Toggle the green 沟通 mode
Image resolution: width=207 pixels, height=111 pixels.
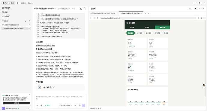click(x=47, y=106)
